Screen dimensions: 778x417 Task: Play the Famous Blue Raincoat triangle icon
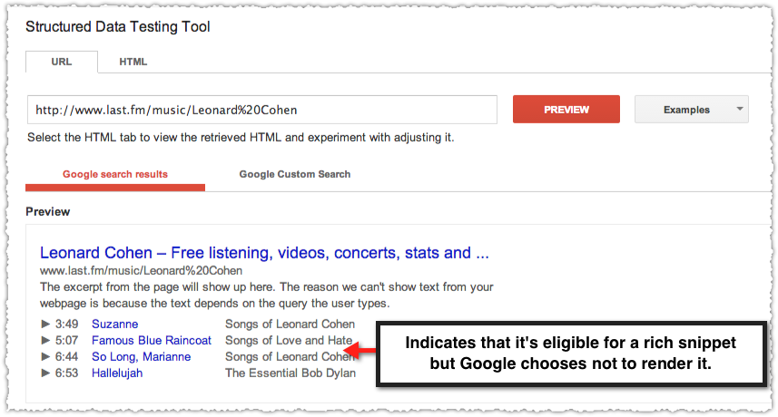click(45, 340)
